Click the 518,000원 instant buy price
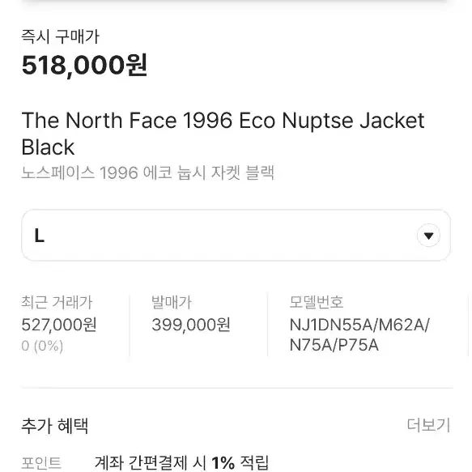The height and width of the screenshot is (472, 472). point(84,66)
